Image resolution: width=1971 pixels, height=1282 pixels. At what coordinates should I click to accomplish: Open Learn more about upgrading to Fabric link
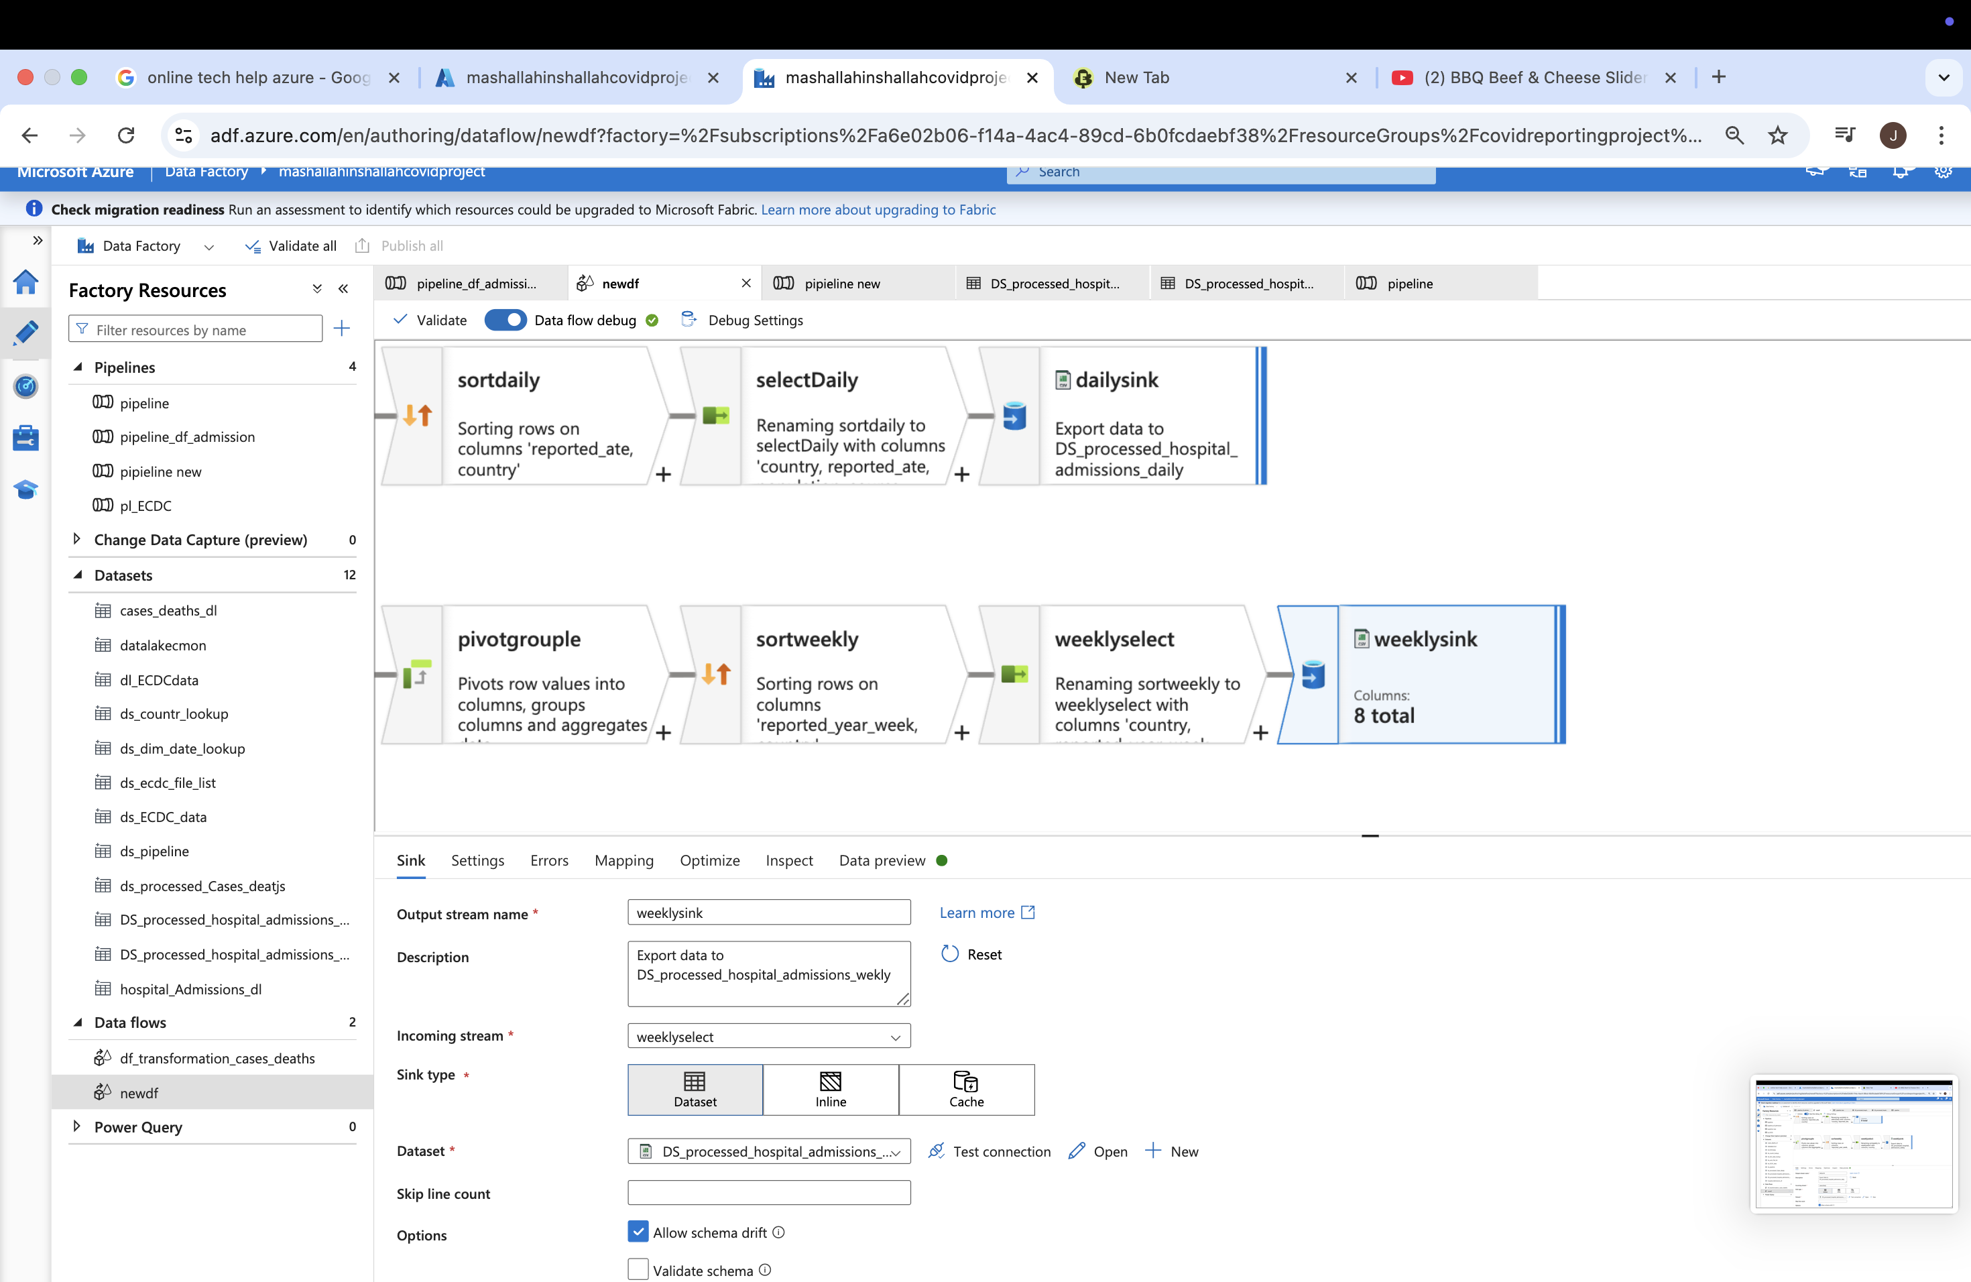pos(878,209)
